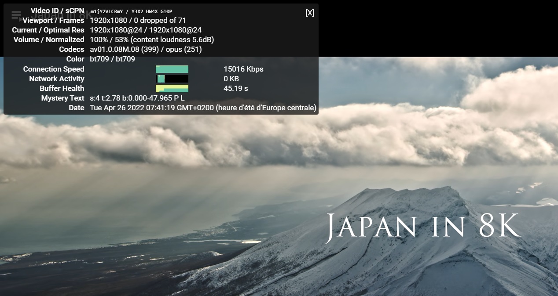This screenshot has width=558, height=296.
Task: Select the content loudness 5.6dB value
Action: [172, 40]
